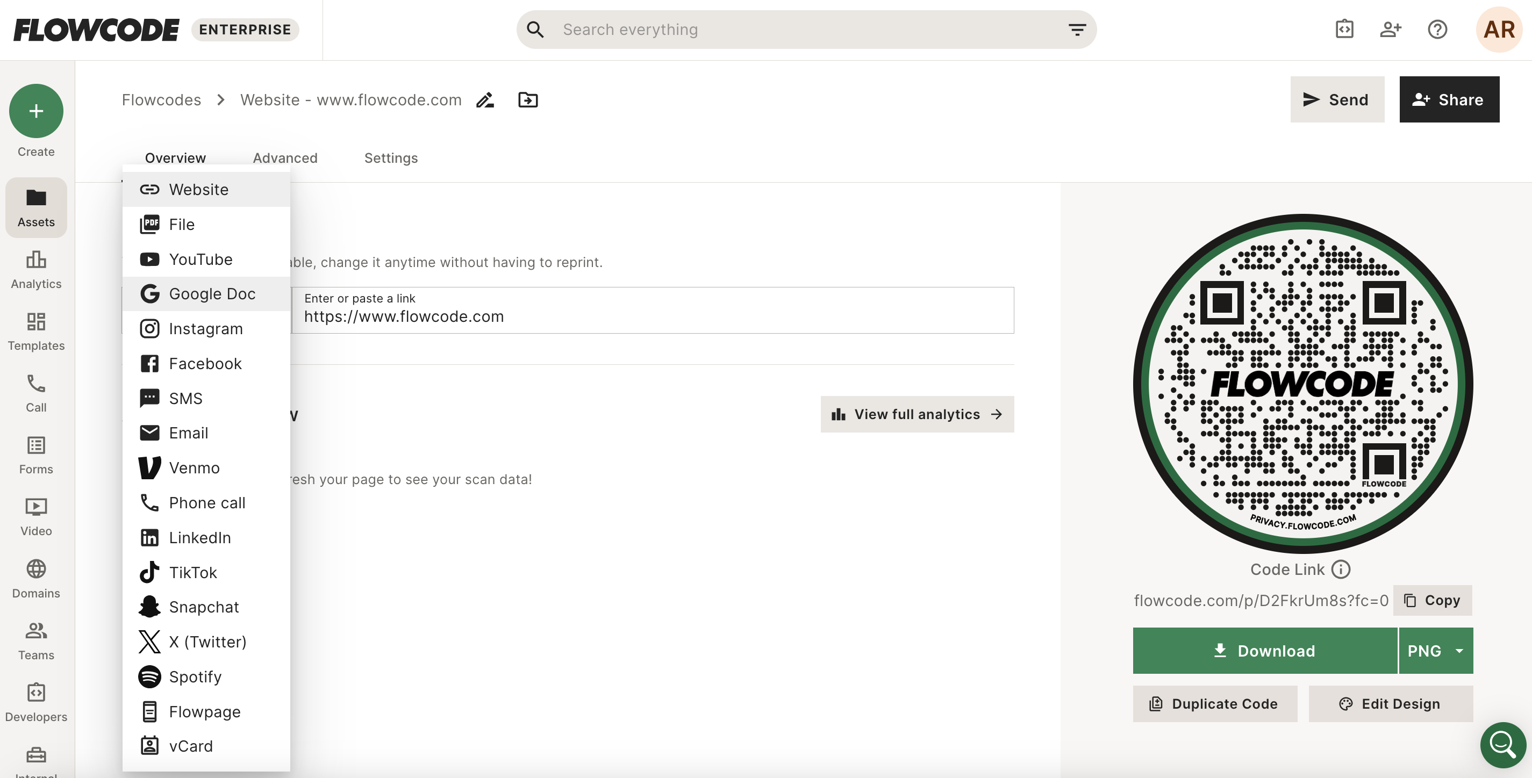This screenshot has height=778, width=1532.
Task: Click the green Create plus button
Action: click(x=35, y=111)
